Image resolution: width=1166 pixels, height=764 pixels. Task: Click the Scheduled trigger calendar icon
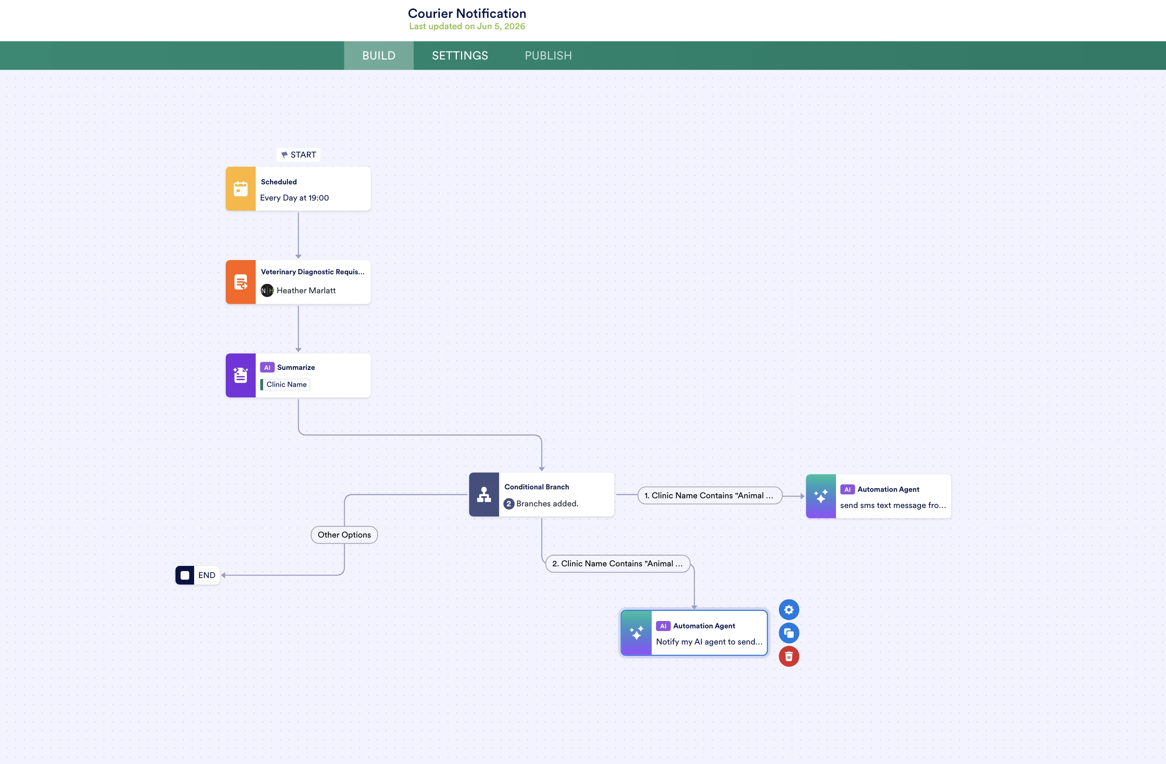(x=240, y=189)
